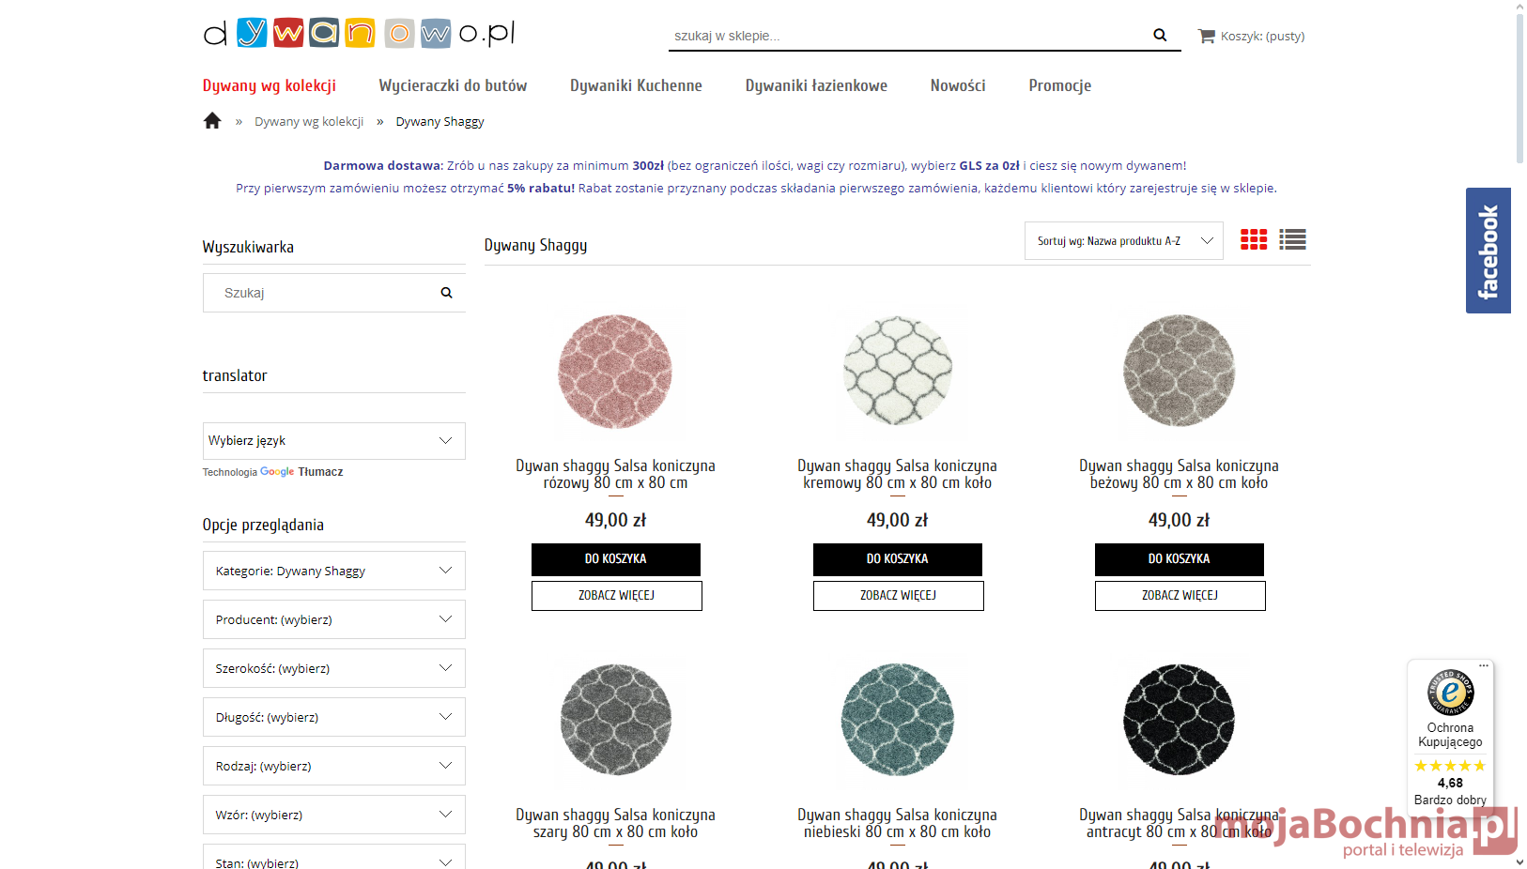Screen dimensions: 1527x869
Task: Click the dywanowo.pl logo
Action: 359,34
